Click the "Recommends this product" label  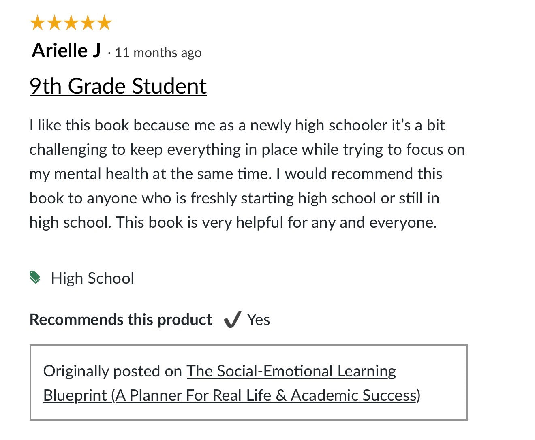[120, 320]
